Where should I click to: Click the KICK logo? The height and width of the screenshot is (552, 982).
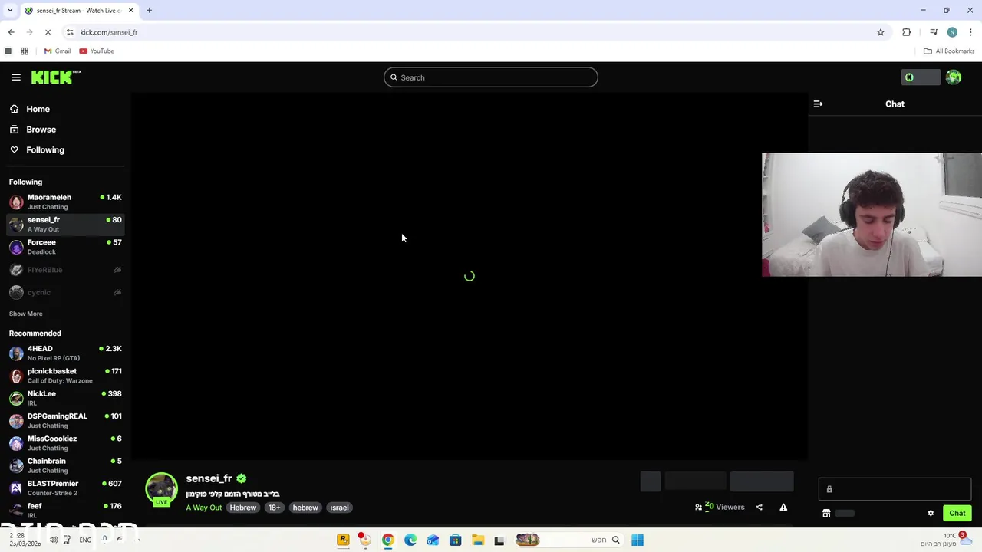(x=56, y=77)
